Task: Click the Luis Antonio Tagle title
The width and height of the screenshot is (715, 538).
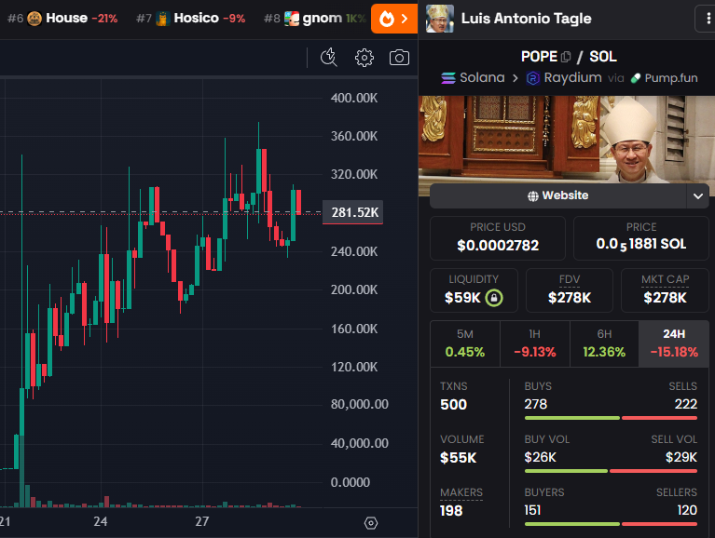Action: (x=526, y=19)
